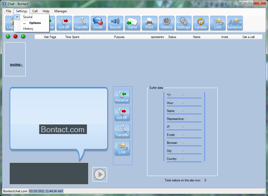This screenshot has width=268, height=196.
Task: Toggle the Sound checkmark in Settings menu
Action: 17,17
